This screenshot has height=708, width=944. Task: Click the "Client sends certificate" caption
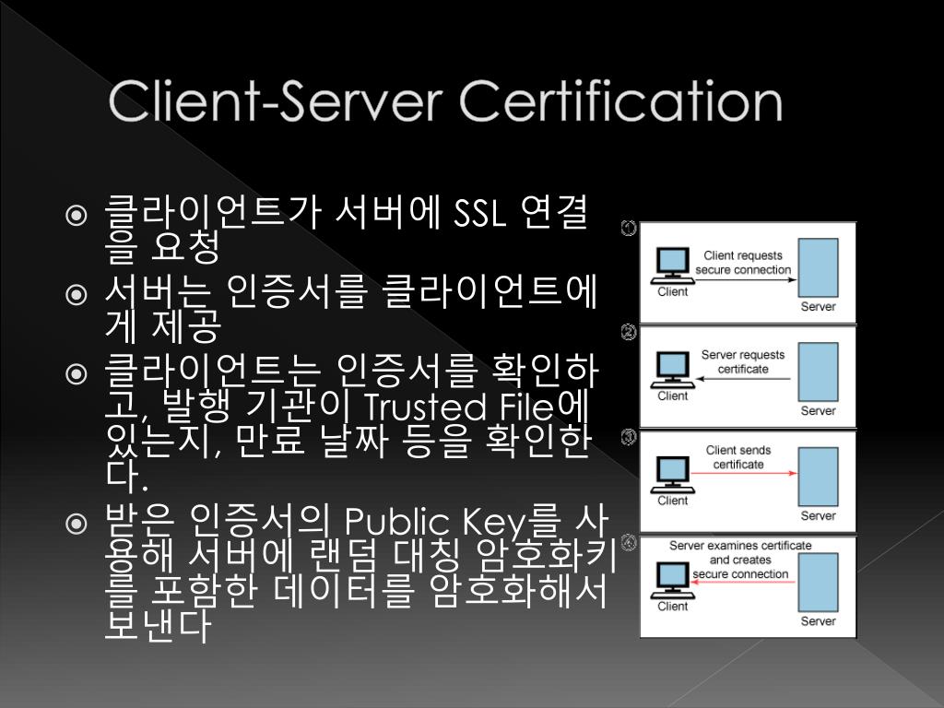738,457
